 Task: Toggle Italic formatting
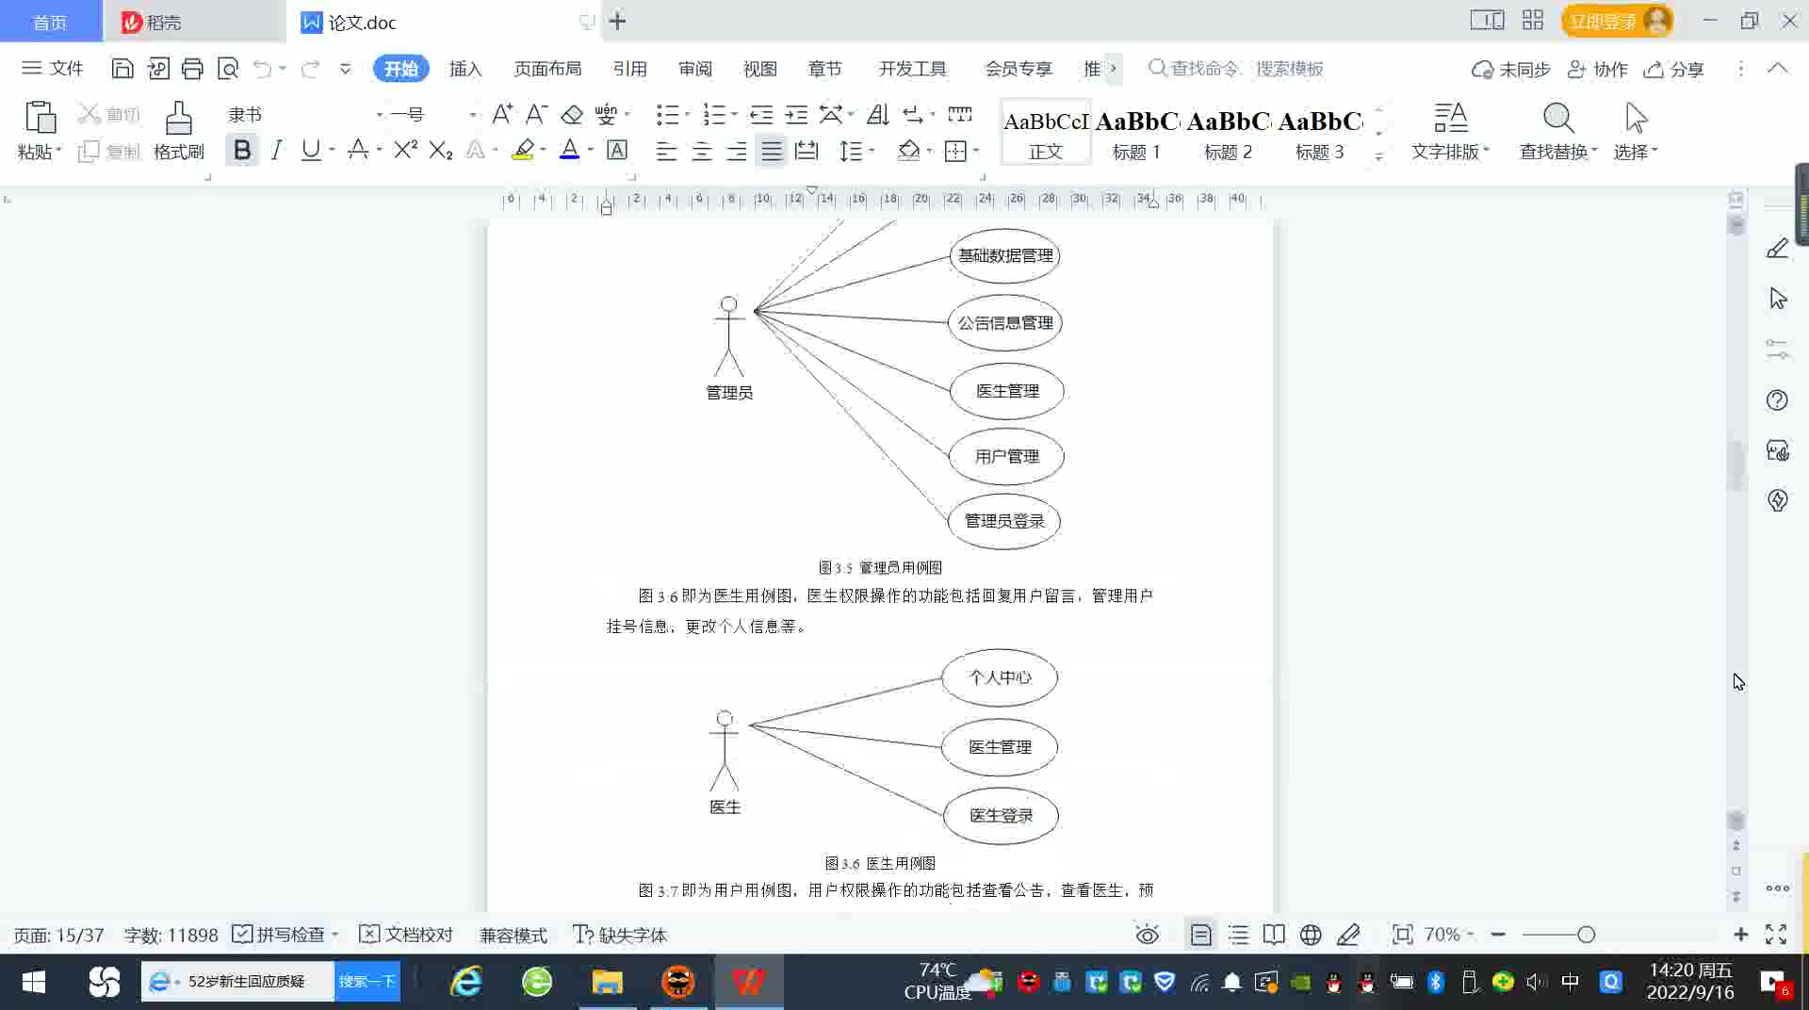point(276,150)
